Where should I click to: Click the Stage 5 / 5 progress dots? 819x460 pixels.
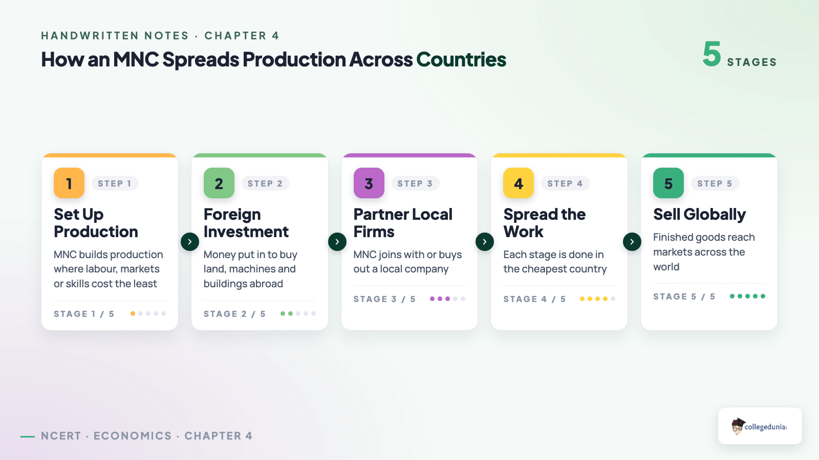point(747,296)
